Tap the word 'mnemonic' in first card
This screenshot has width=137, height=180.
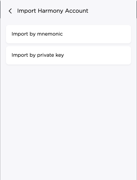pyautogui.click(x=50, y=34)
